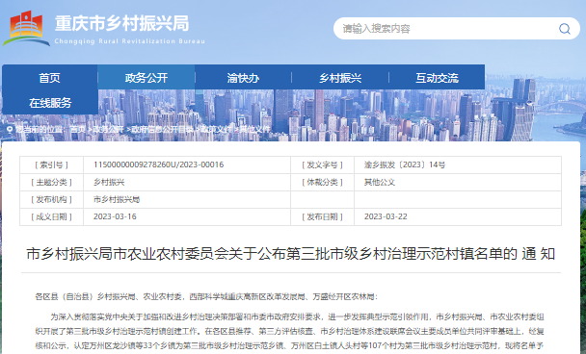Open the 首页 navigation tab
The image size is (586, 354).
50,78
